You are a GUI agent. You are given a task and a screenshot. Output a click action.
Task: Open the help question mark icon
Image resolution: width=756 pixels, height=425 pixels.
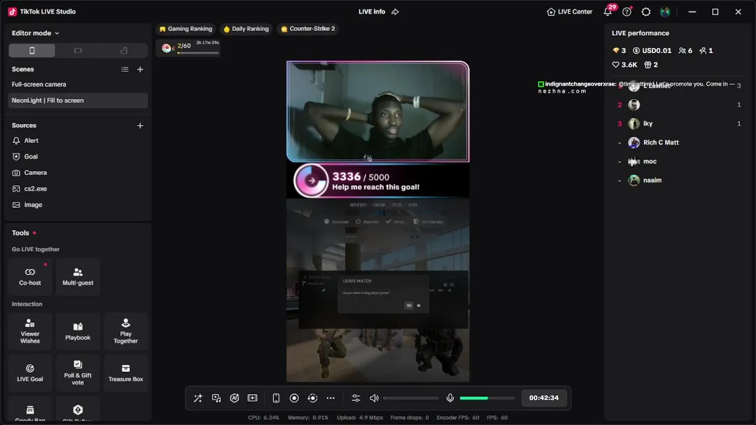click(x=627, y=12)
